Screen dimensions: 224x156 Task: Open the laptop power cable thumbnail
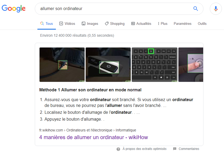[62, 65]
